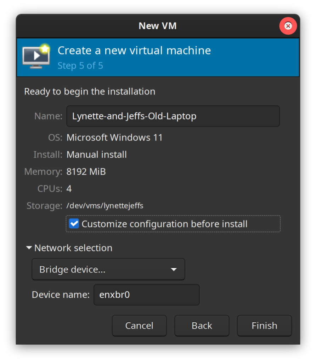Click the arrow on the Bridge device combo box
The width and height of the screenshot is (316, 362).
click(x=174, y=269)
